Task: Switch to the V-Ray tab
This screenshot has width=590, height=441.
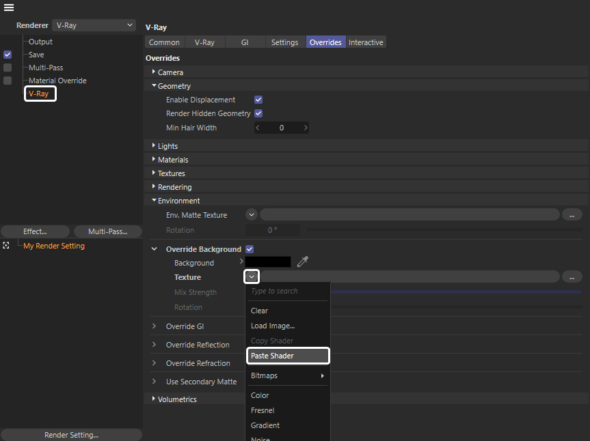Action: point(204,42)
